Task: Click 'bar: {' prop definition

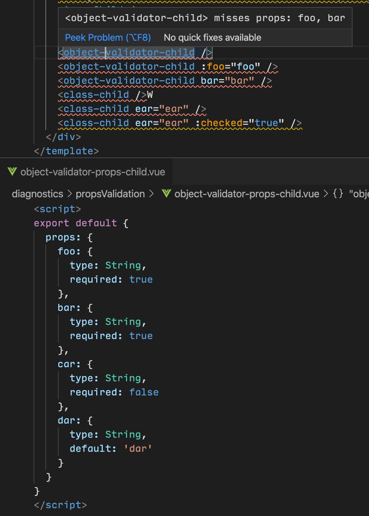Action: (x=75, y=308)
